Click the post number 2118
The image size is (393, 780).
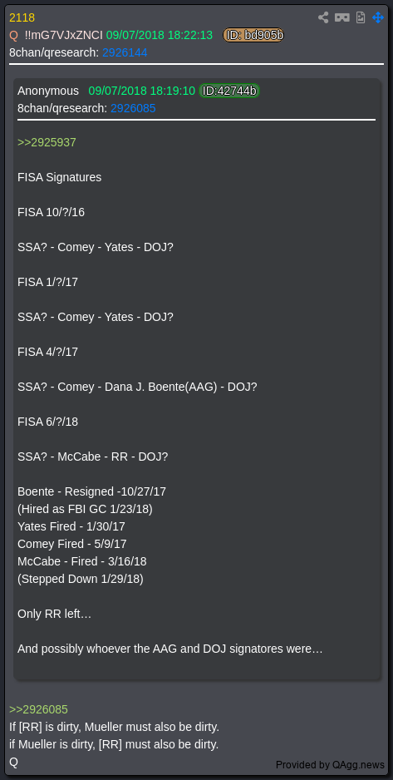22,18
